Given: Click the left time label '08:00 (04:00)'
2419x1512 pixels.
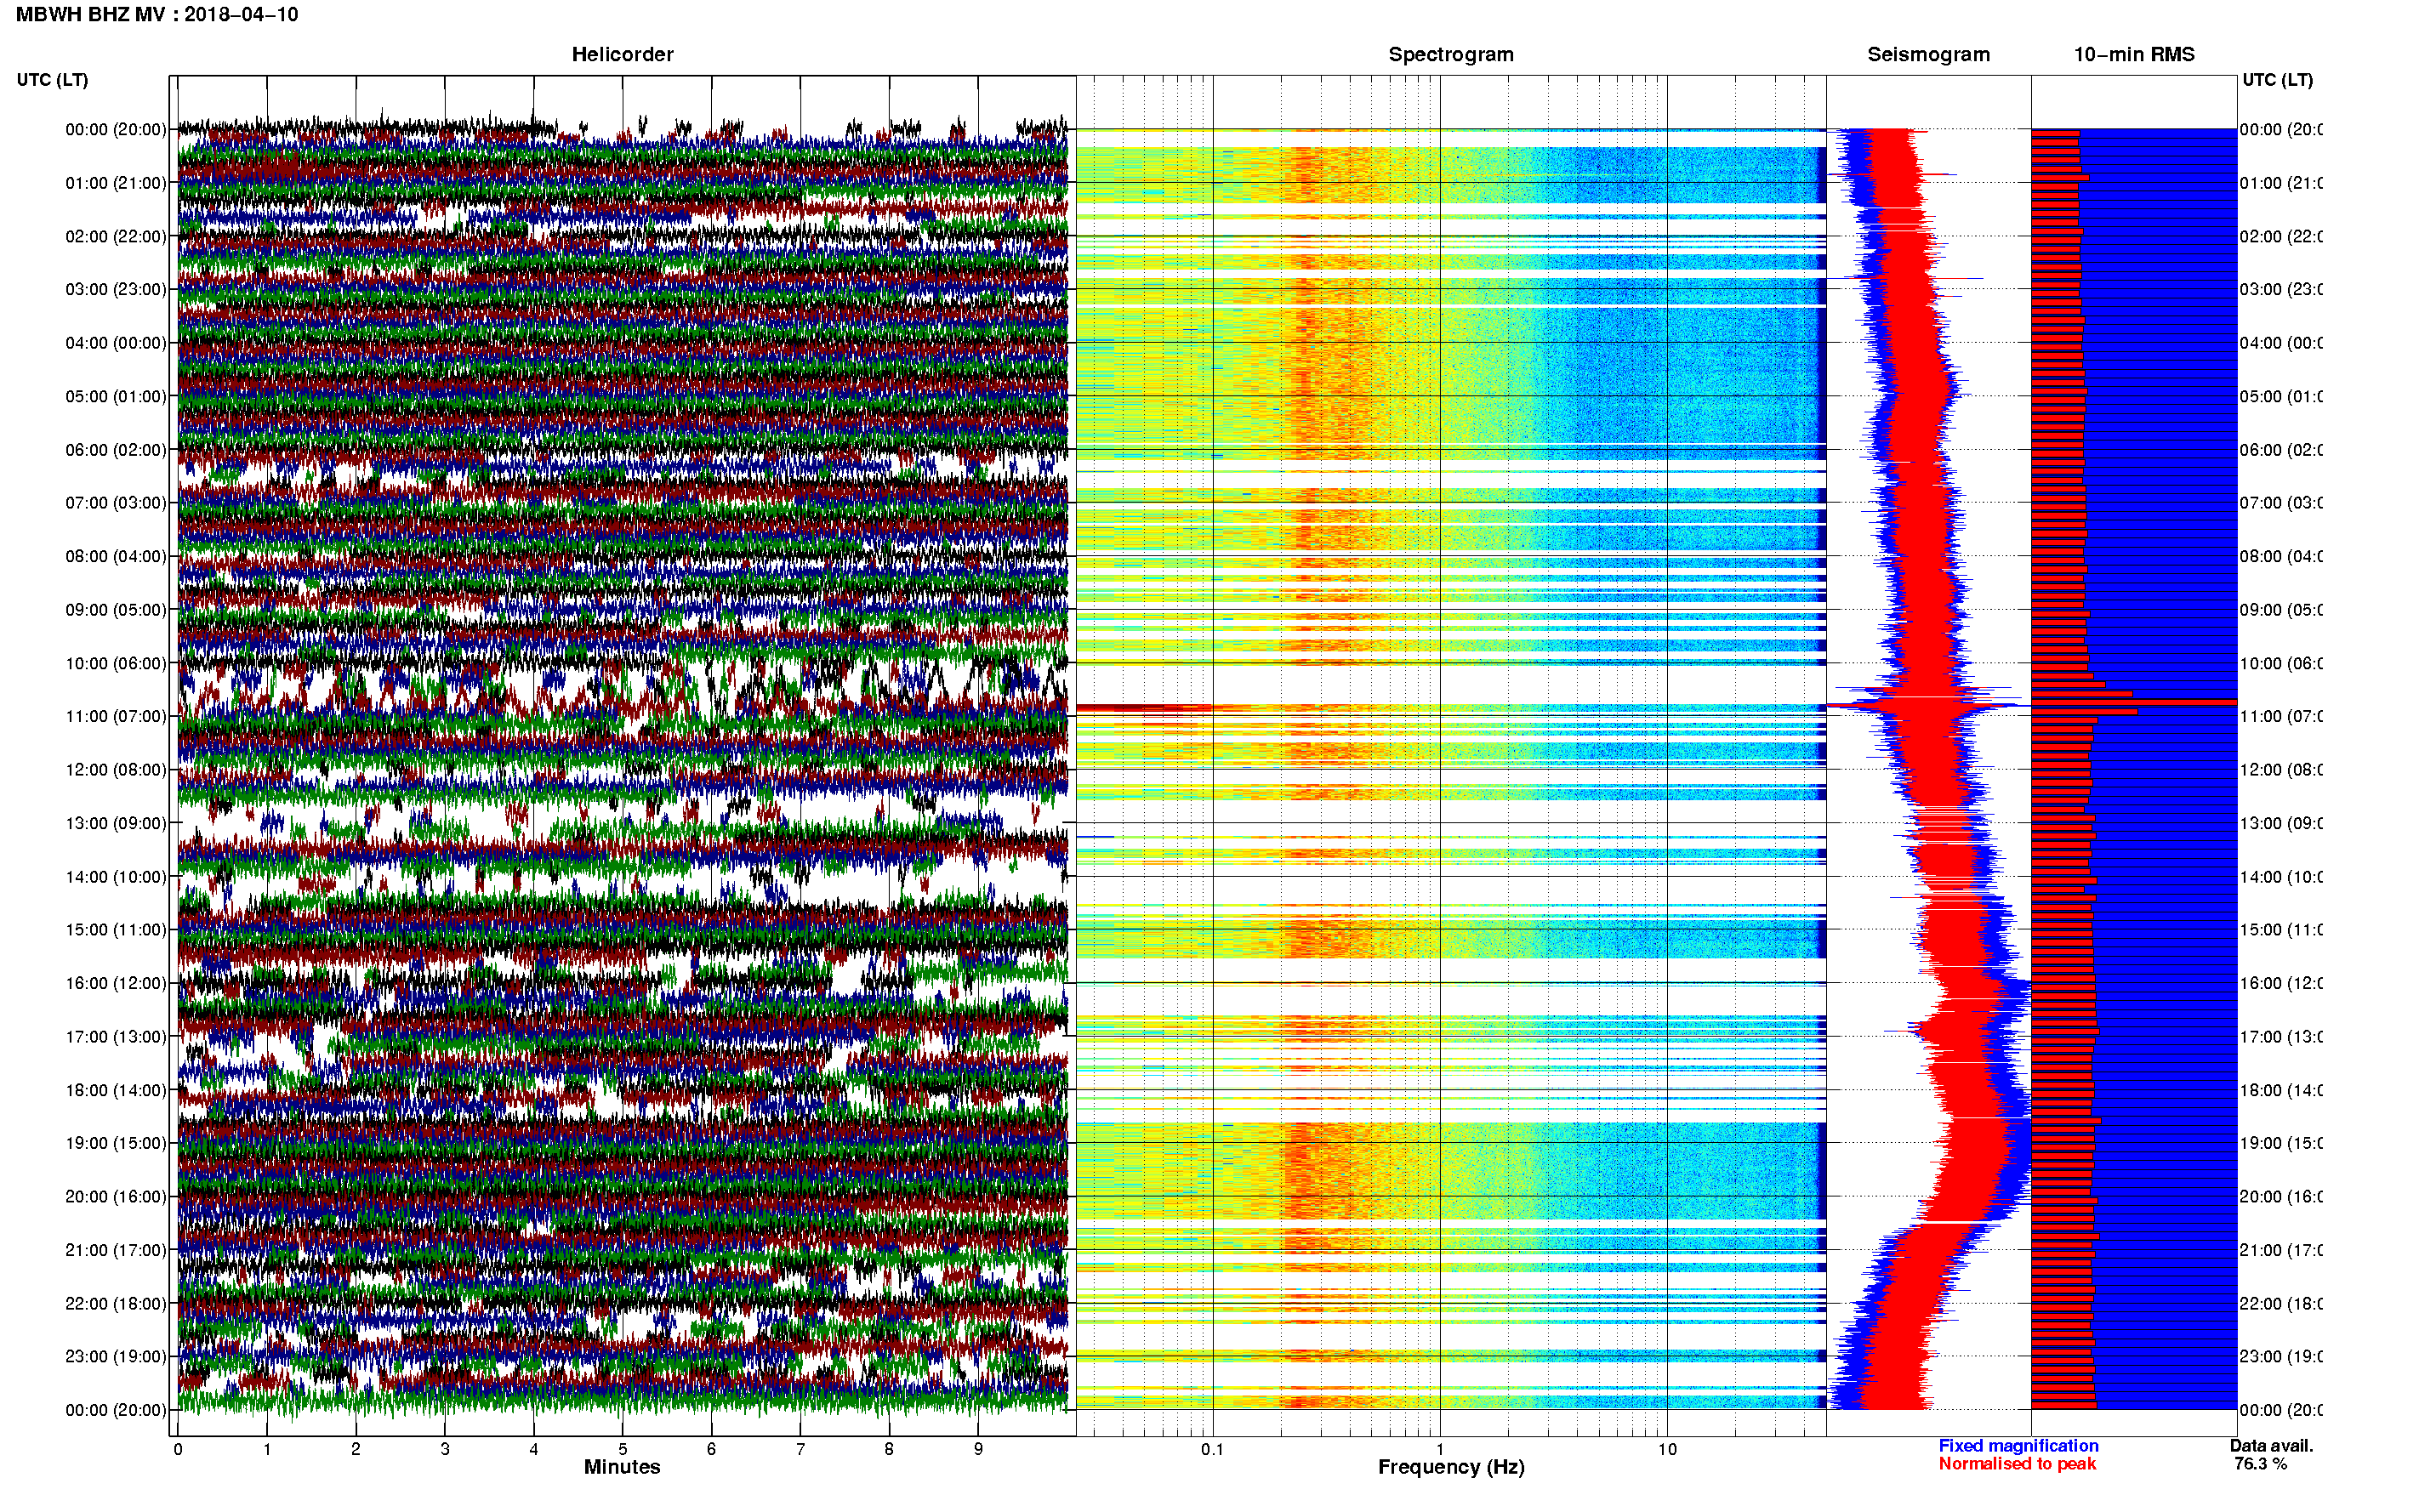Looking at the screenshot, I should click(x=116, y=556).
